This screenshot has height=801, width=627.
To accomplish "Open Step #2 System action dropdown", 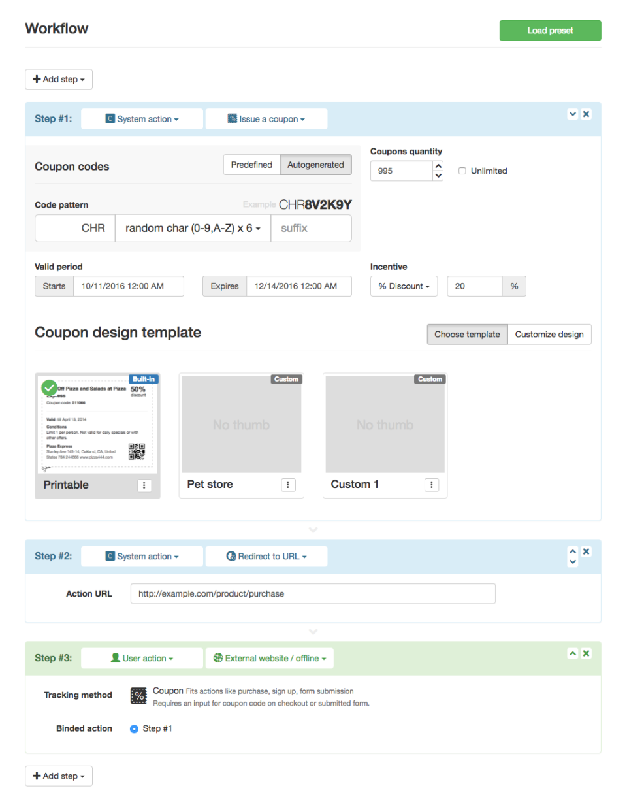I will [142, 557].
